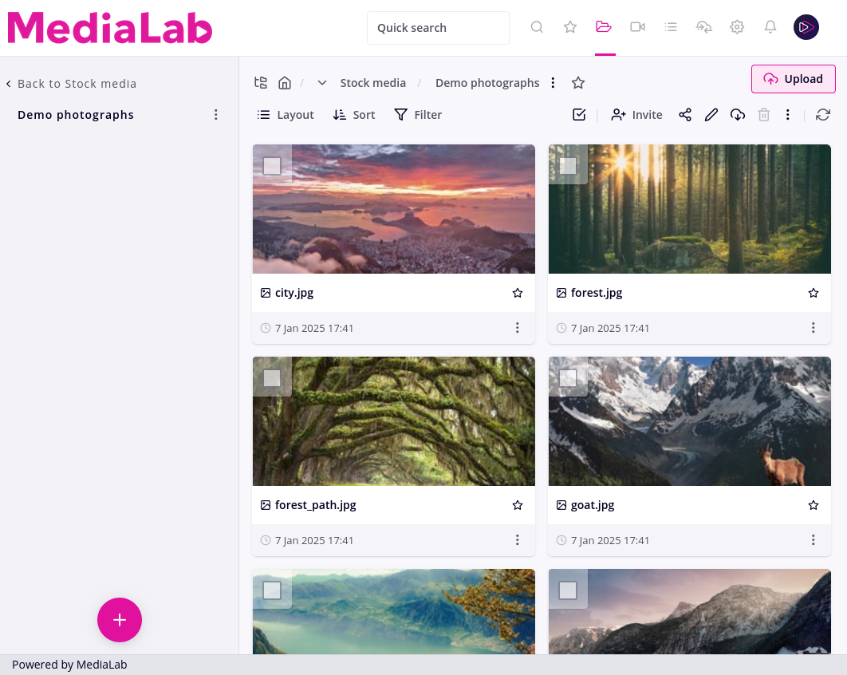Select Demo photographs in sidebar
Image resolution: width=847 pixels, height=675 pixels.
coord(76,115)
